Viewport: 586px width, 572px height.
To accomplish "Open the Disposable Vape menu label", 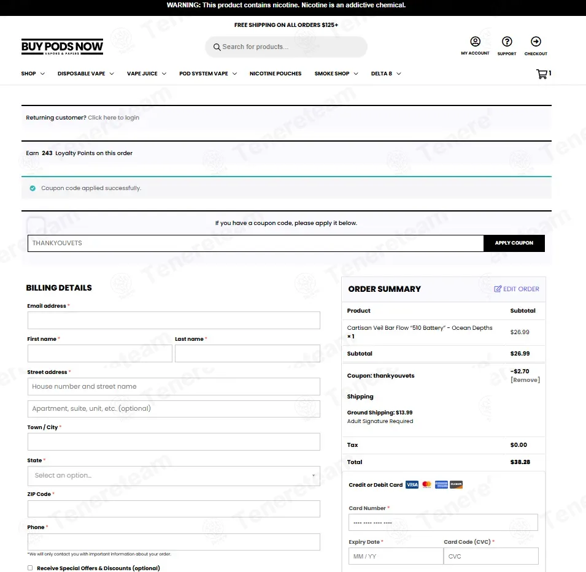I will [81, 74].
